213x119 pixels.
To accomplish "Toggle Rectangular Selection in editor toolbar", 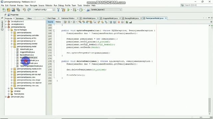I will click(x=95, y=22).
